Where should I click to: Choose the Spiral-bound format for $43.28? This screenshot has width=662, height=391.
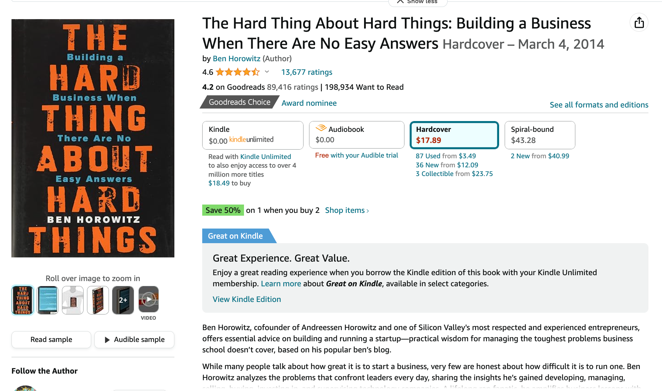(540, 135)
